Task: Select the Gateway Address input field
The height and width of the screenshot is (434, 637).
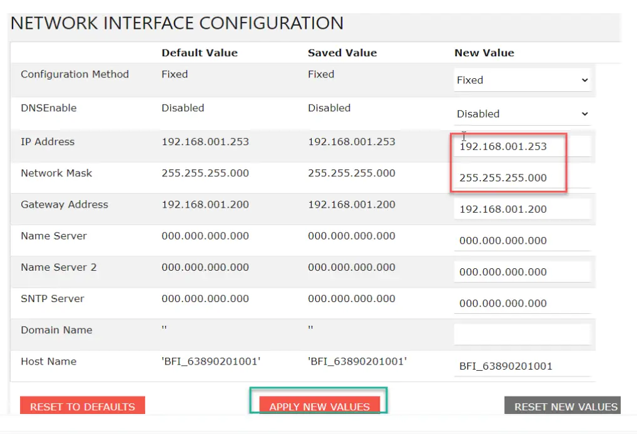Action: coord(522,209)
